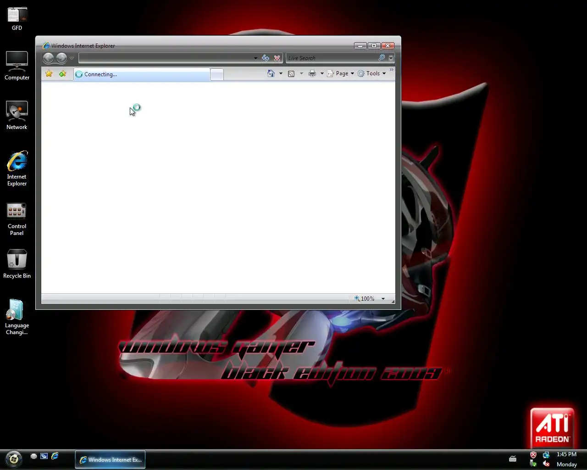Expand the feeds dropdown arrow
Image resolution: width=587 pixels, height=470 pixels.
pyautogui.click(x=301, y=73)
